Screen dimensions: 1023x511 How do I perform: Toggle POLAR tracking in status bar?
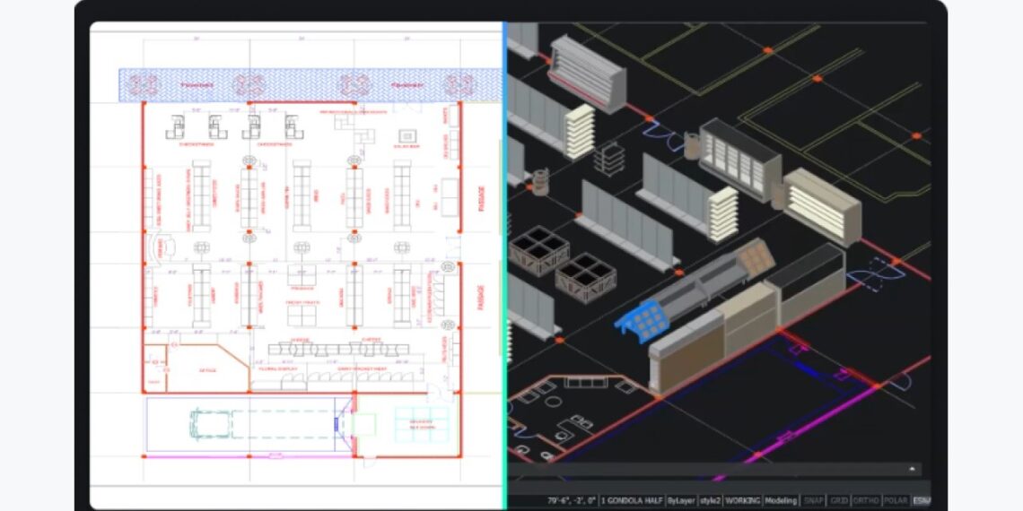(x=896, y=500)
